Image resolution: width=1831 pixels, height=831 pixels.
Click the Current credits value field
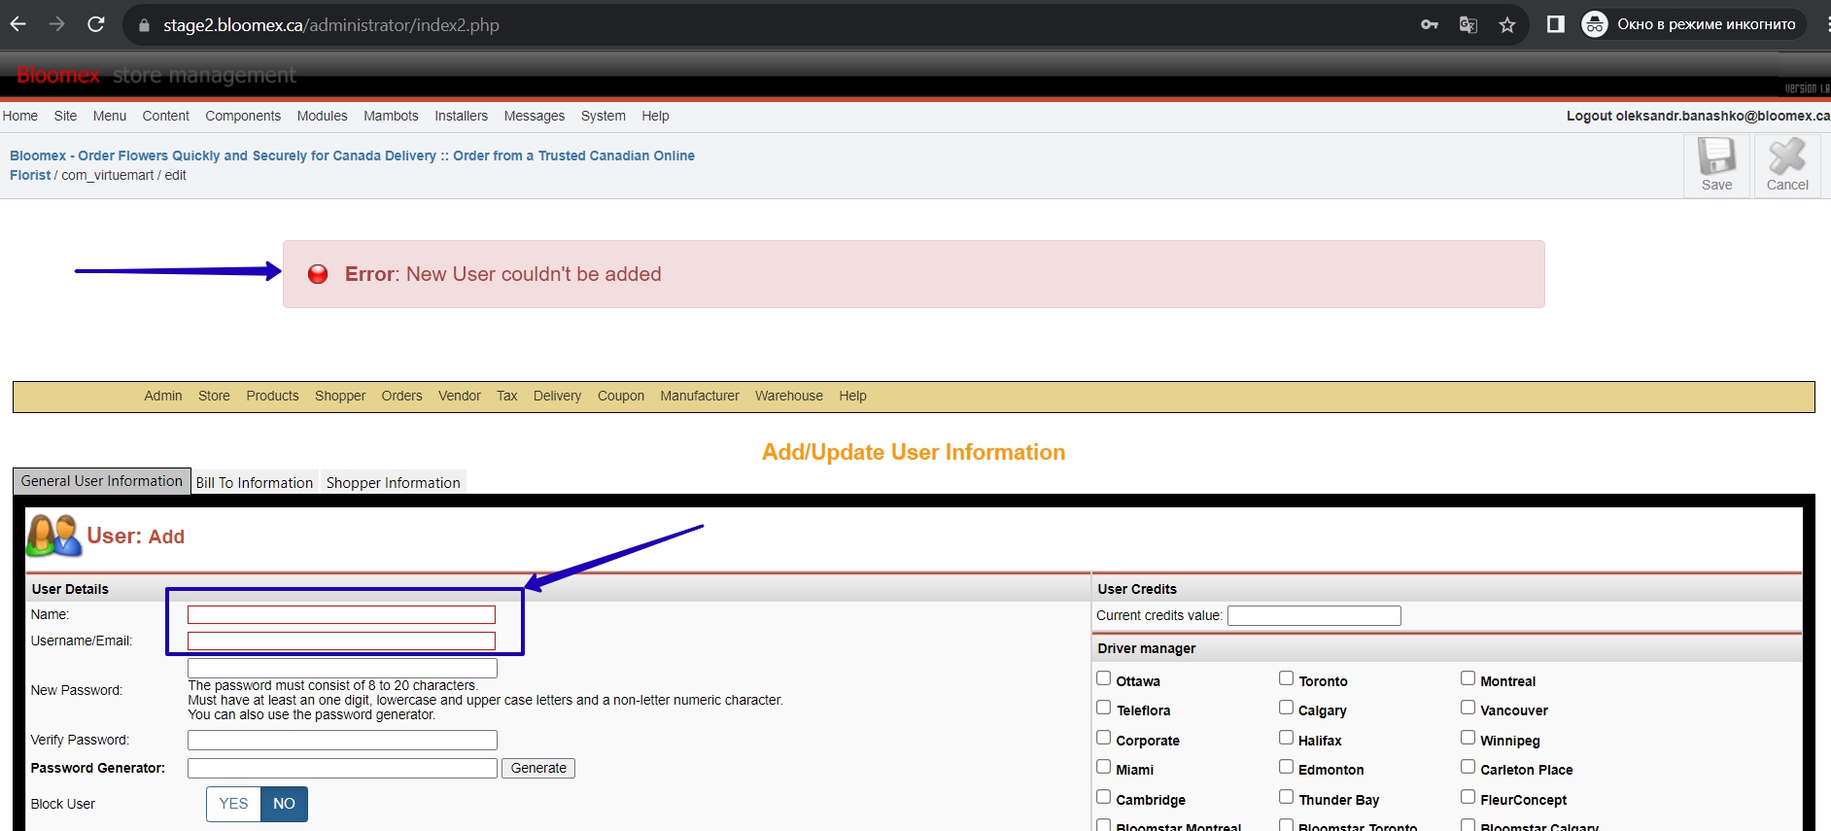(1314, 615)
